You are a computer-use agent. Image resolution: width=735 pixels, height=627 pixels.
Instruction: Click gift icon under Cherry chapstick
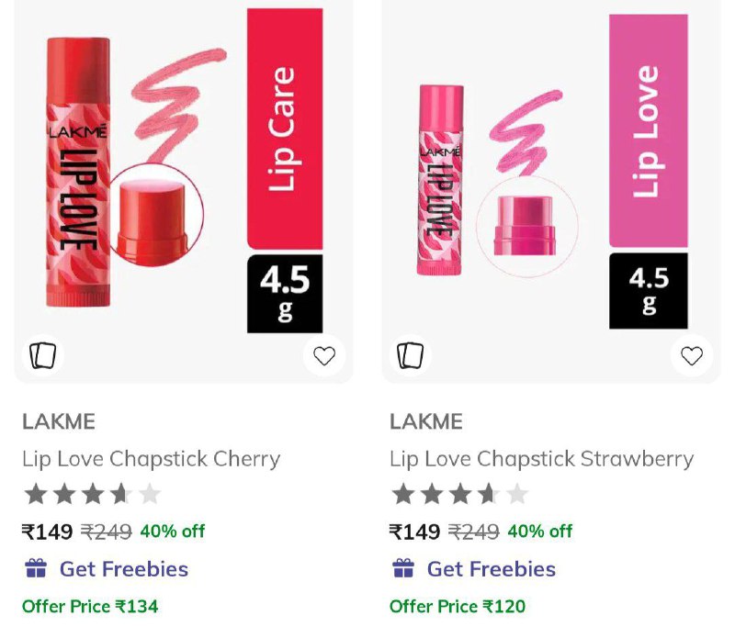[x=36, y=568]
